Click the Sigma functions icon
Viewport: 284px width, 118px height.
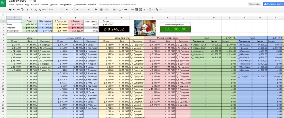pyautogui.click(x=150, y=10)
